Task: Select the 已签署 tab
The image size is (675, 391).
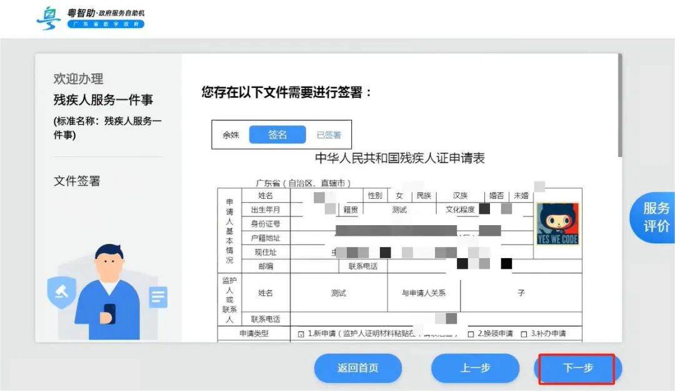Action: tap(329, 135)
